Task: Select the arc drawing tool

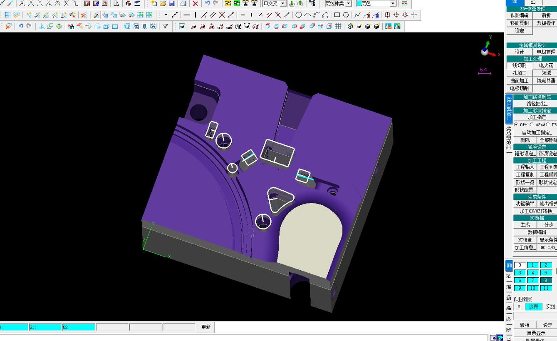Action: click(307, 15)
